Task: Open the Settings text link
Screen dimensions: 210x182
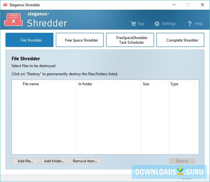Action: (x=169, y=23)
